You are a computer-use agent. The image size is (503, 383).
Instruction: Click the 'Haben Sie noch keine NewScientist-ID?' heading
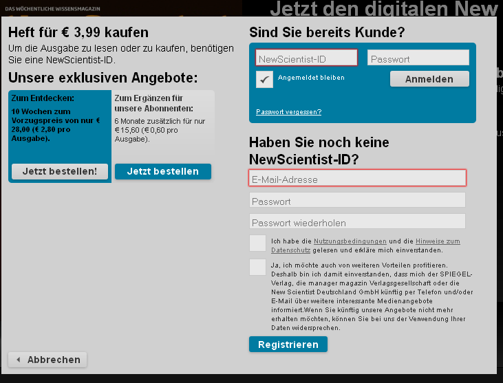point(319,151)
